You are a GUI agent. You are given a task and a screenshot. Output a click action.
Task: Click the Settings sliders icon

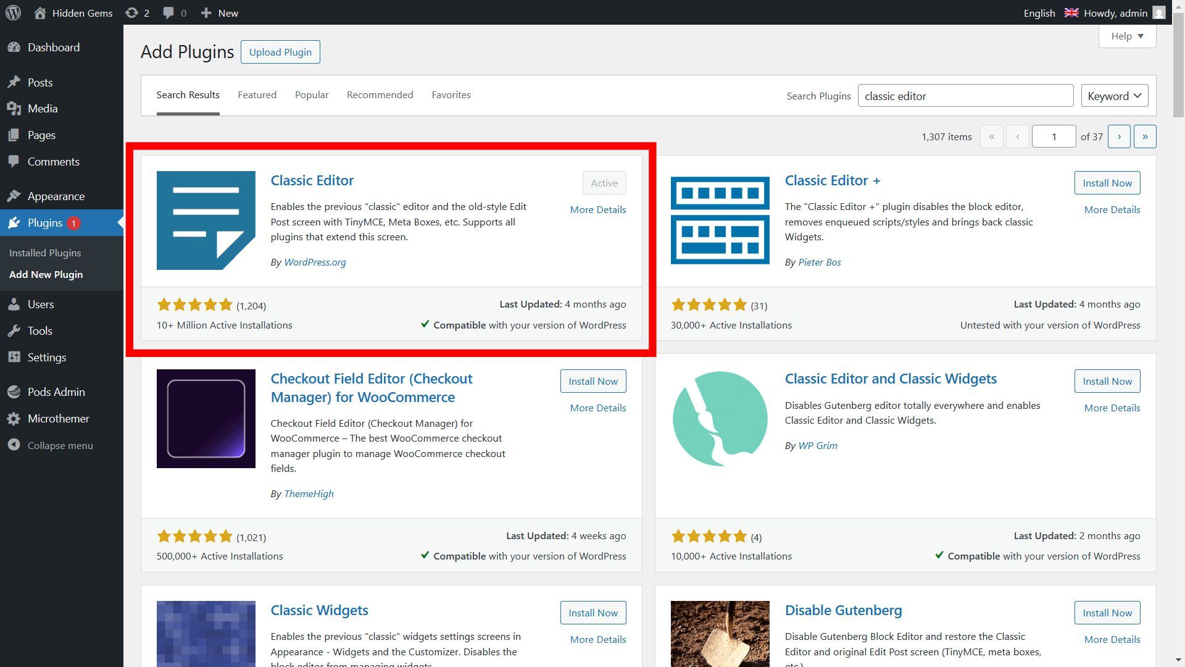coord(14,358)
